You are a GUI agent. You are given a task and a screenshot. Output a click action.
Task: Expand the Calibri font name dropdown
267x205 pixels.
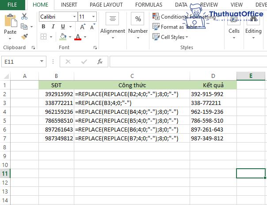[74, 16]
